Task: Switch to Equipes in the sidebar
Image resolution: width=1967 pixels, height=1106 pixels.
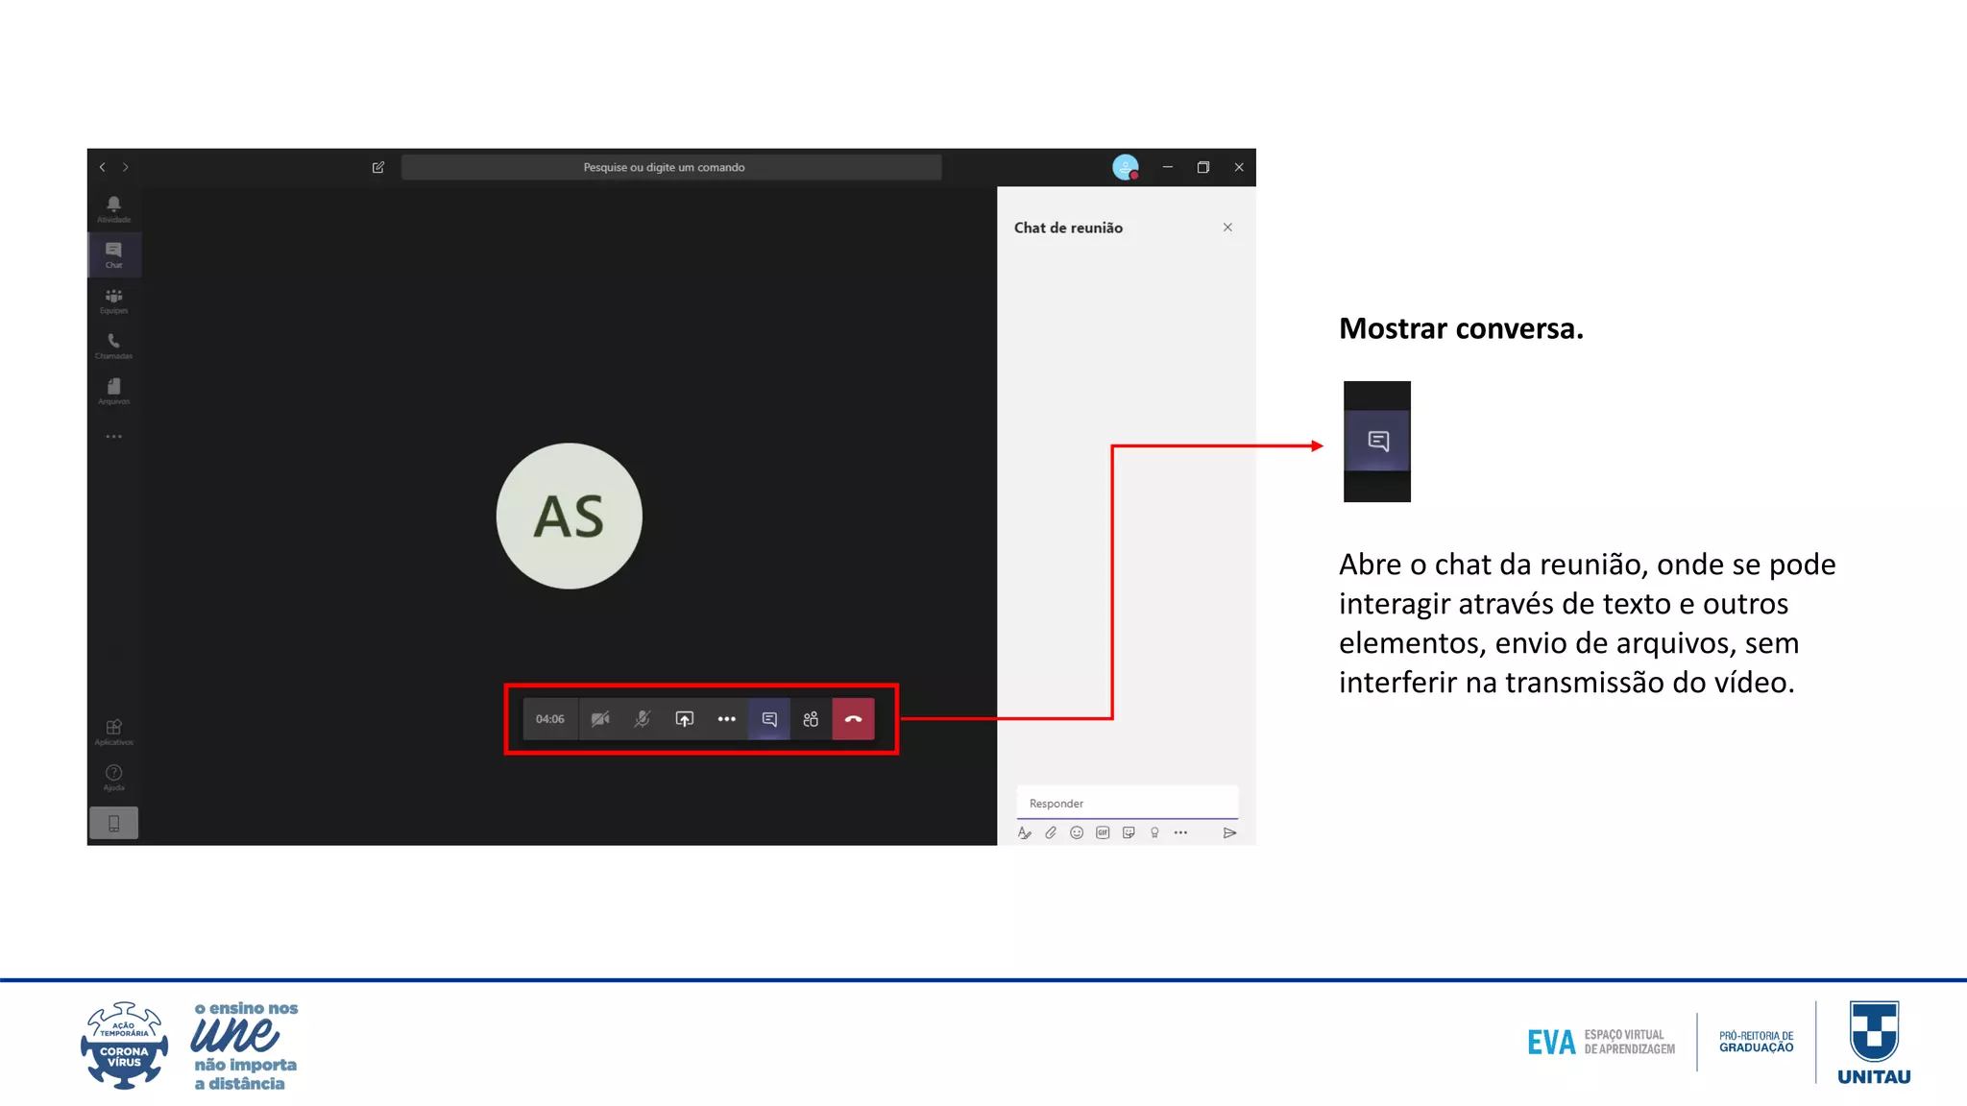Action: pos(113,301)
